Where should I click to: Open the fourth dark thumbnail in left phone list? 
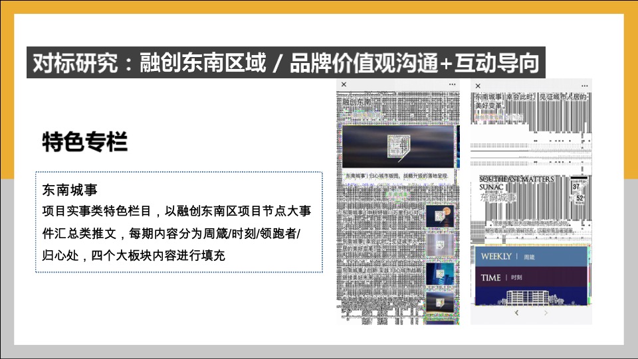(x=440, y=303)
